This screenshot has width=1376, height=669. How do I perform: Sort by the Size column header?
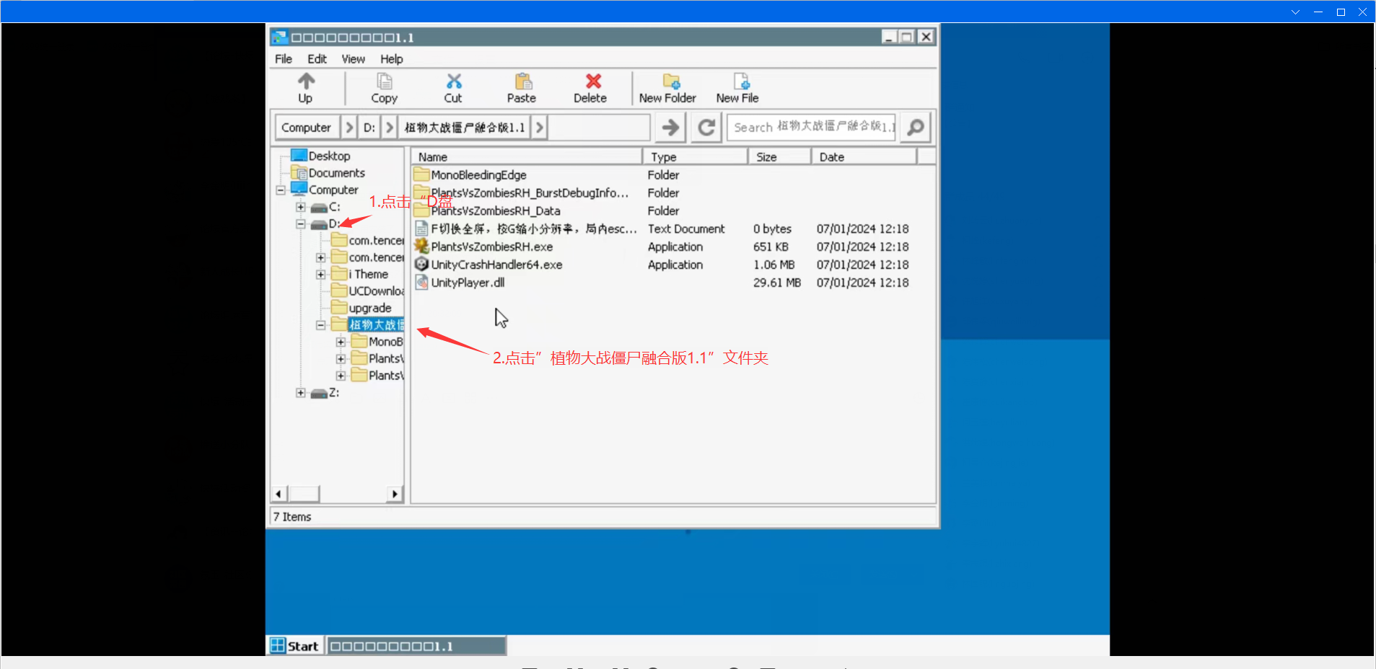(x=779, y=156)
